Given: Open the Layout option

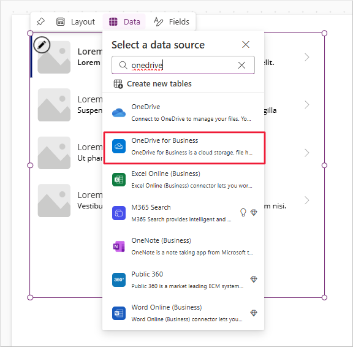Looking at the screenshot, I should pyautogui.click(x=75, y=22).
